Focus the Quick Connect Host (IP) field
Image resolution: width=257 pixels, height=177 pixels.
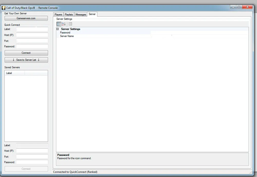(x=32, y=35)
